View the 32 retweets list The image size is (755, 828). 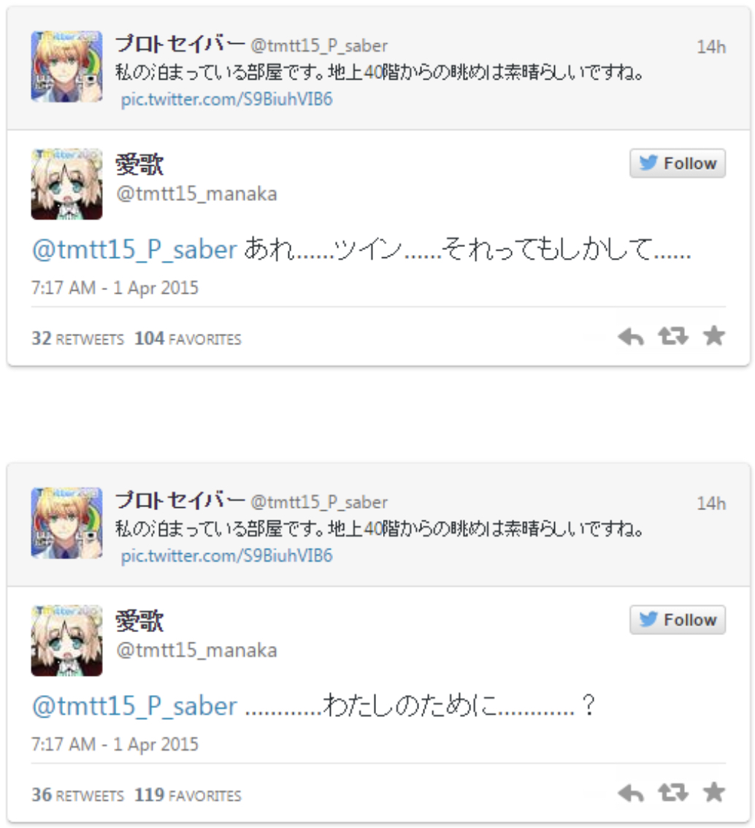[x=78, y=338]
